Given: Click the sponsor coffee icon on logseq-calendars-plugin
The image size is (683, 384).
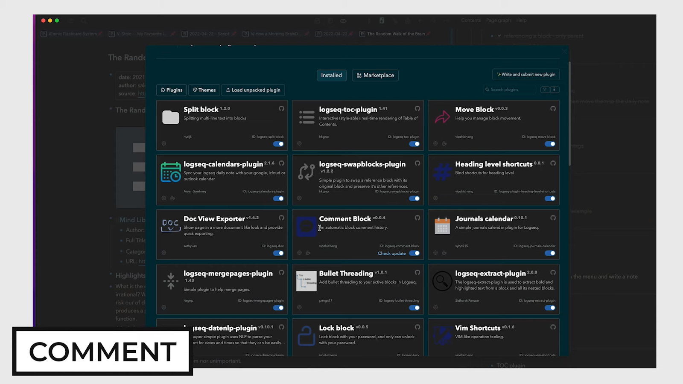Looking at the screenshot, I should point(173,198).
